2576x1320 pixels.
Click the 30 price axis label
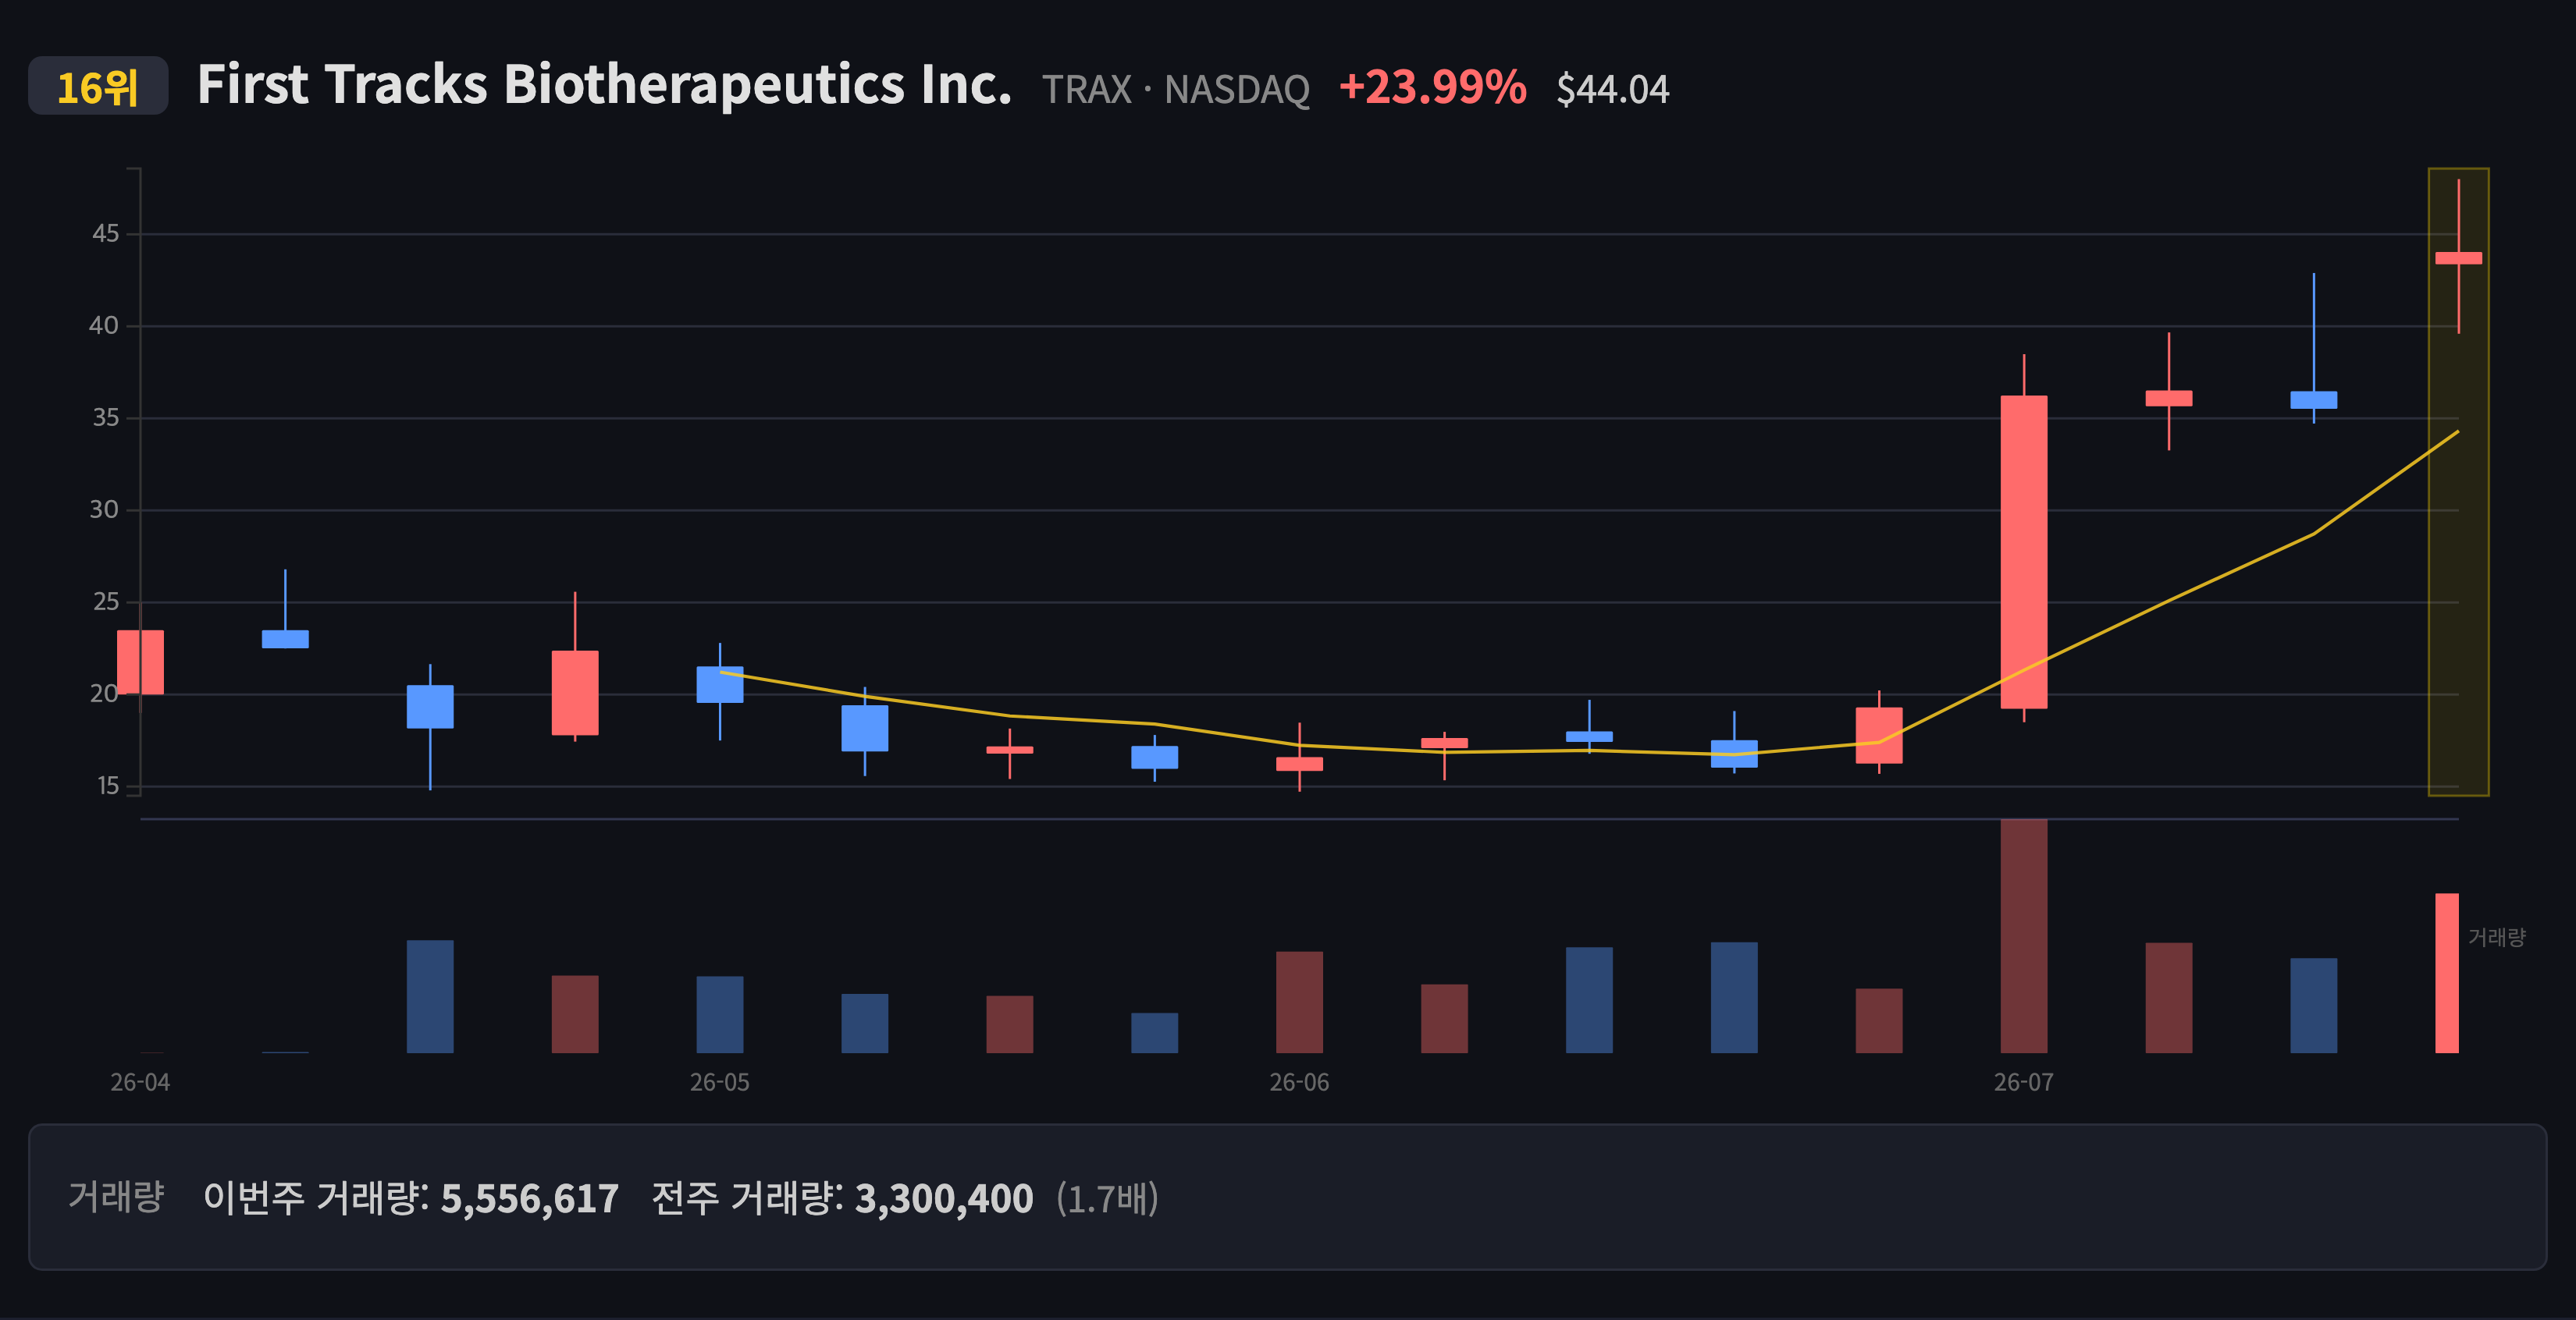pyautogui.click(x=104, y=509)
